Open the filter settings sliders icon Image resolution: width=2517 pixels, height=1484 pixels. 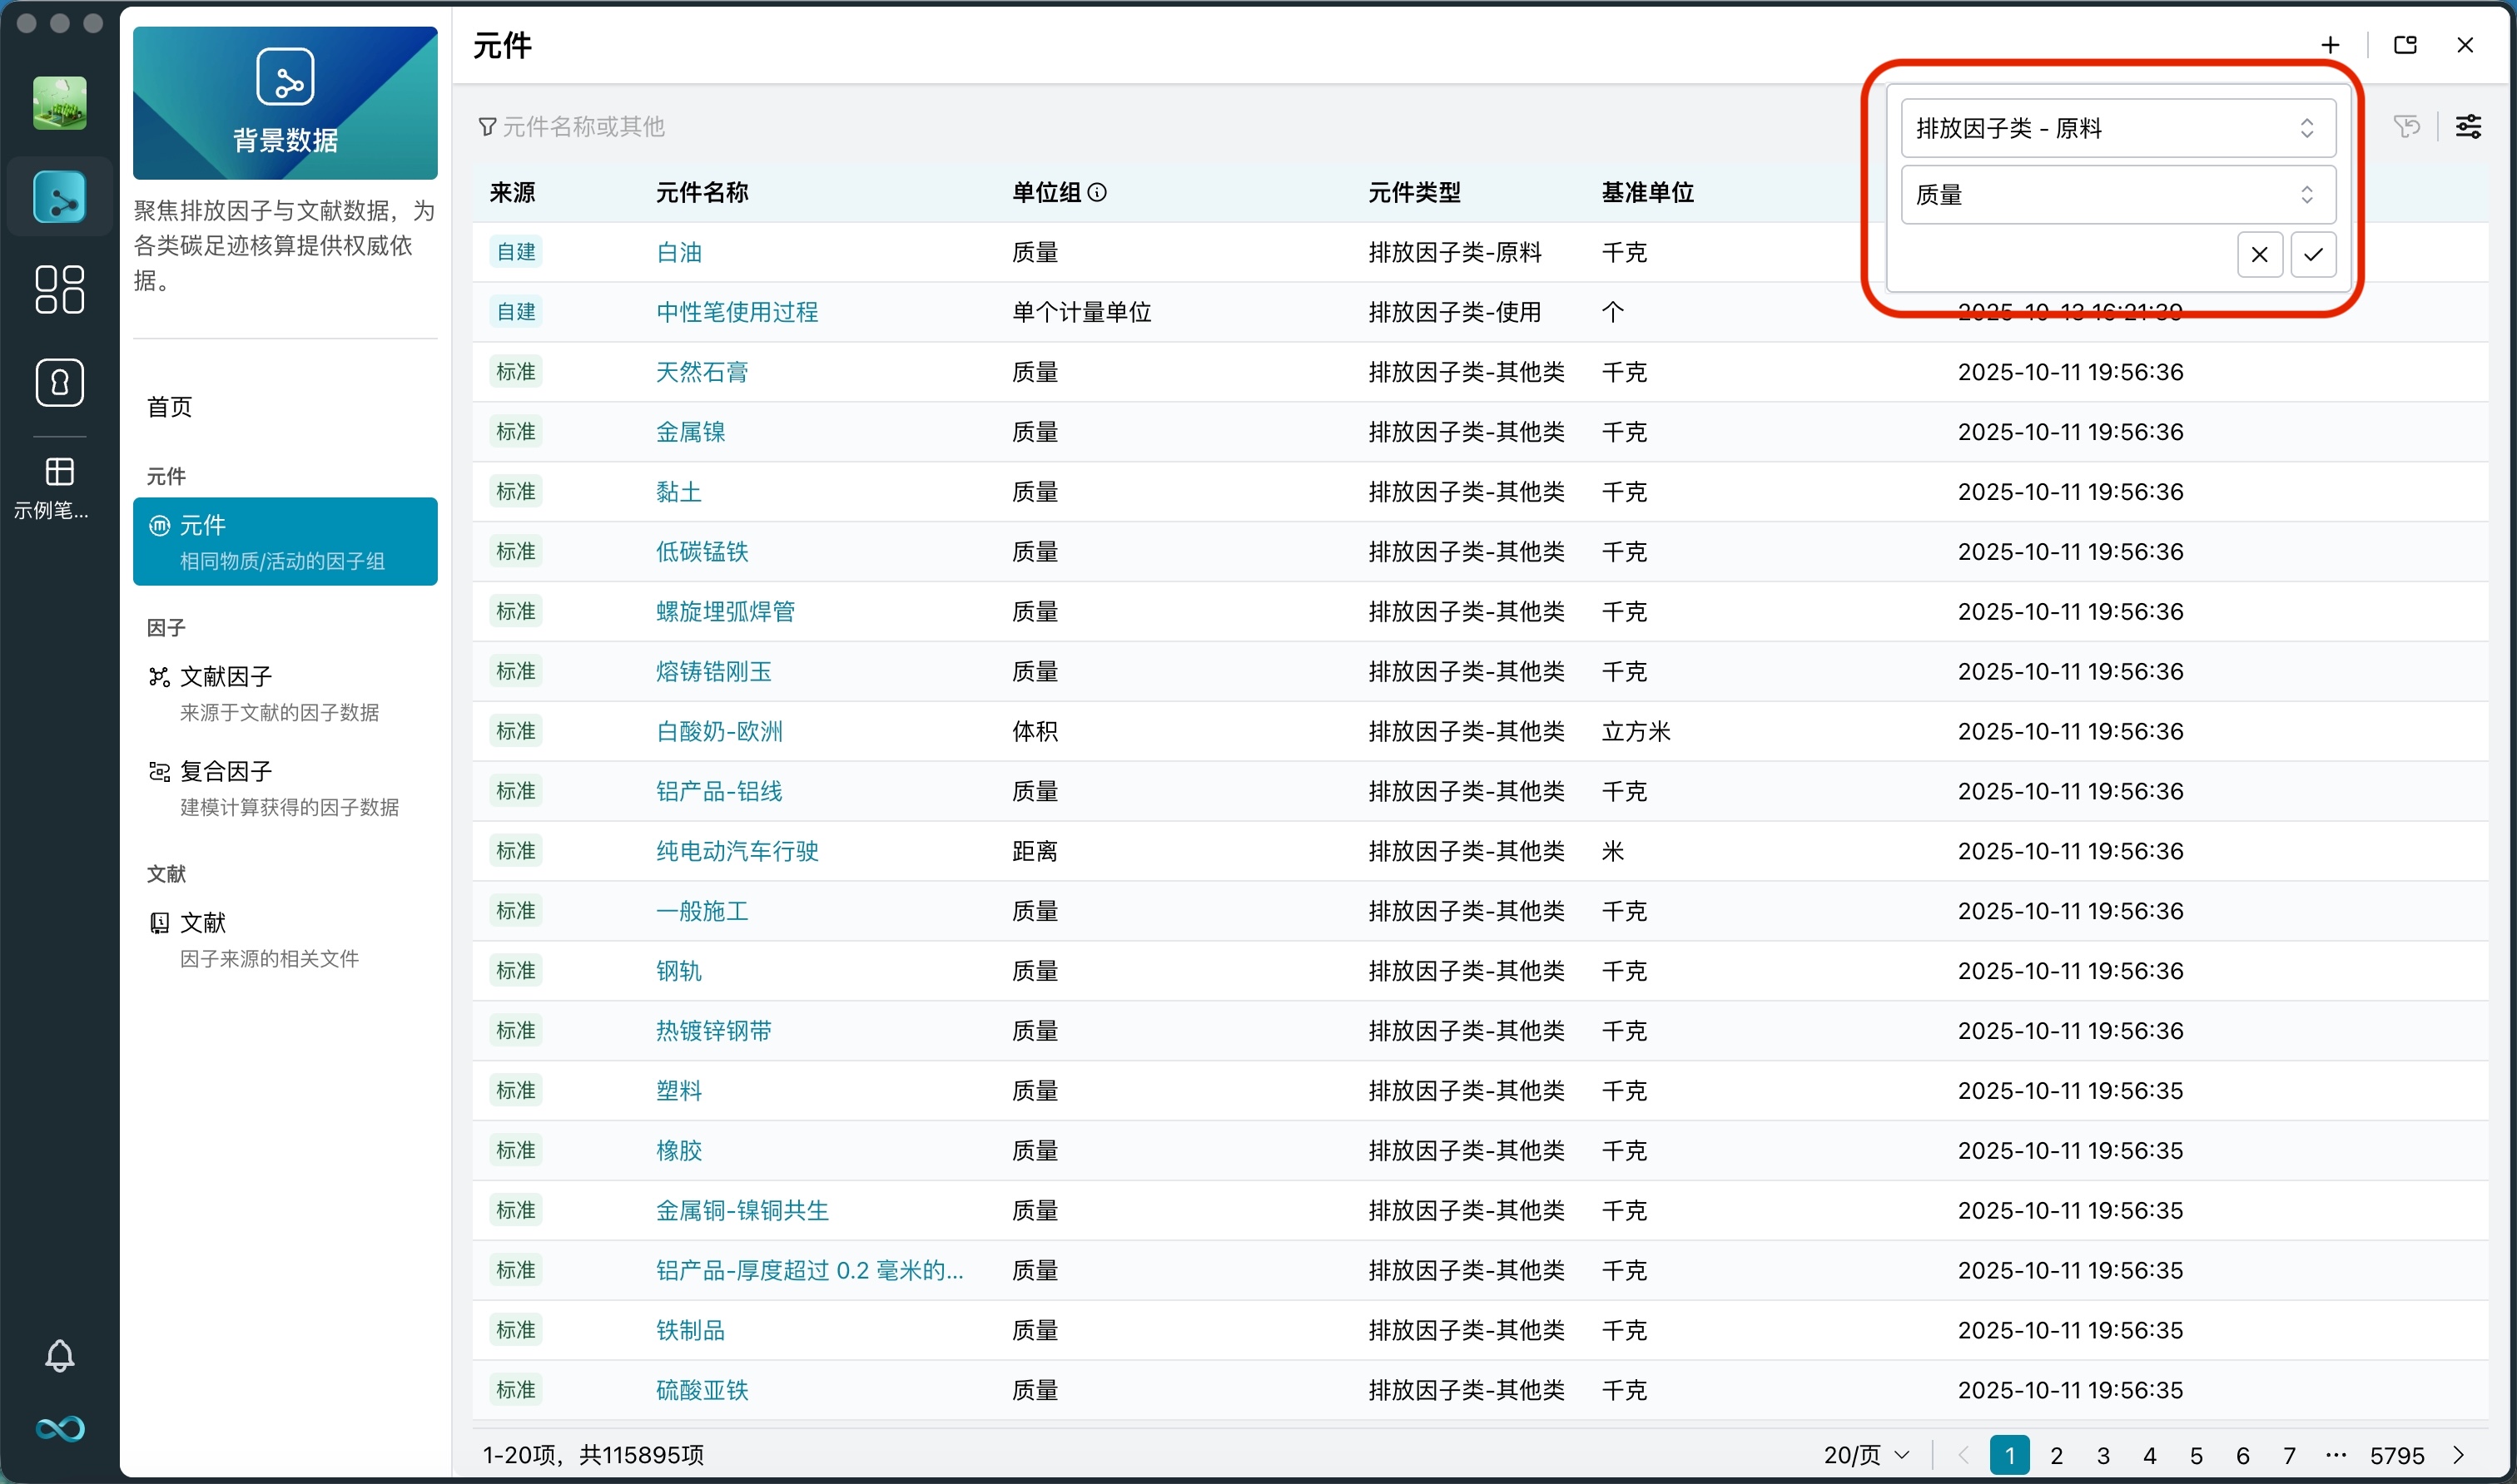2468,126
